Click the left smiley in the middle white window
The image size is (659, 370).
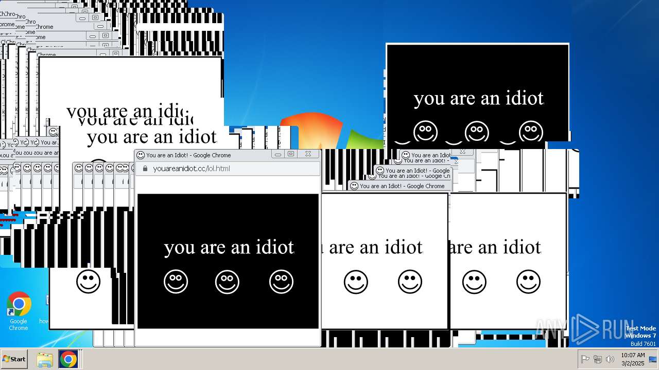click(356, 282)
